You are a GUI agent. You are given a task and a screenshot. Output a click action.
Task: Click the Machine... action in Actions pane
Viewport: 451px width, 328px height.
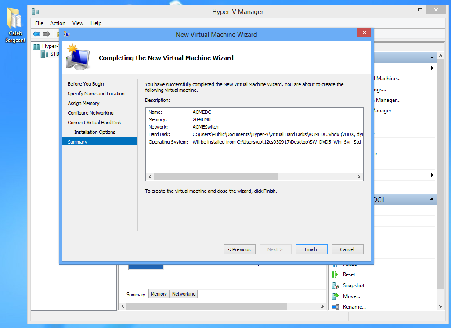click(x=388, y=79)
